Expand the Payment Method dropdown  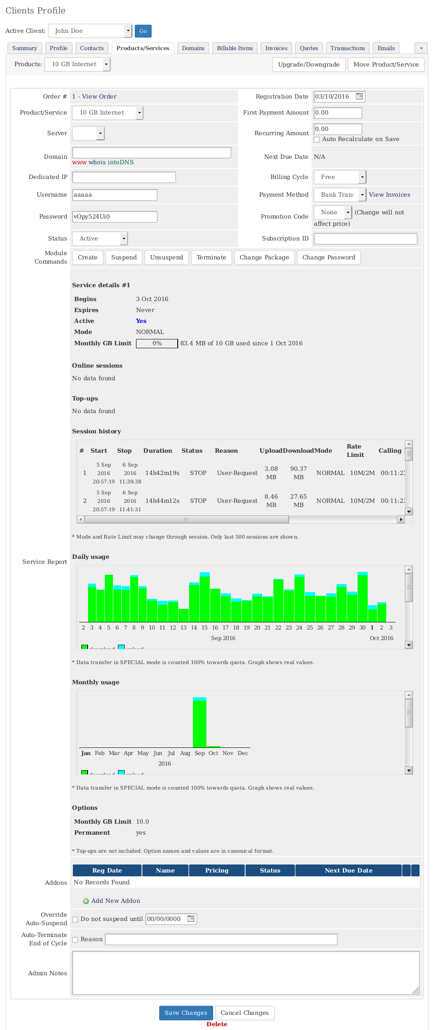pos(340,195)
